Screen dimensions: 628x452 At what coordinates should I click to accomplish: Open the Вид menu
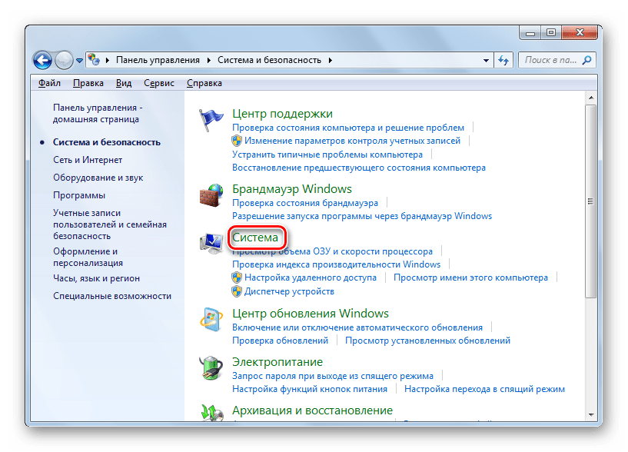[124, 83]
